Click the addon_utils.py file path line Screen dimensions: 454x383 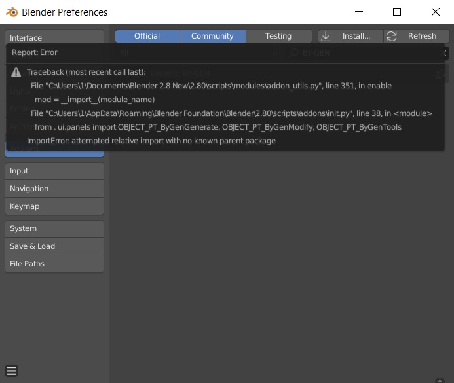pyautogui.click(x=211, y=86)
